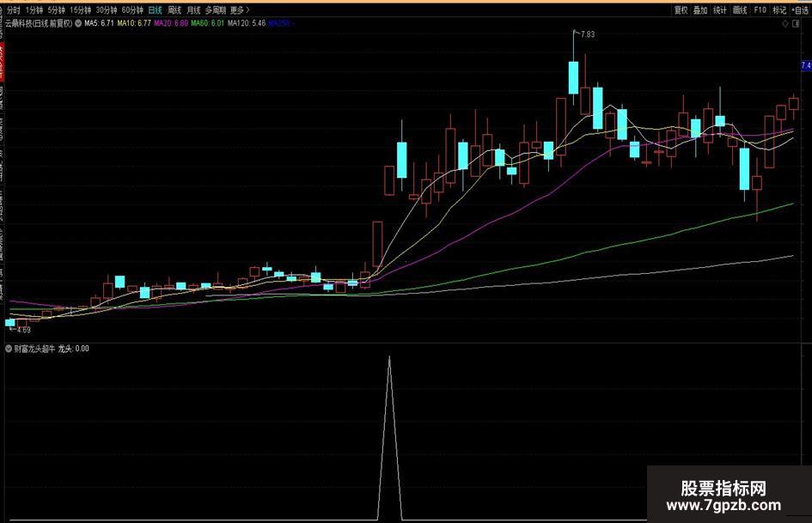812x523 pixels.
Task: Add stock to 自选 watchlist
Action: [800, 10]
